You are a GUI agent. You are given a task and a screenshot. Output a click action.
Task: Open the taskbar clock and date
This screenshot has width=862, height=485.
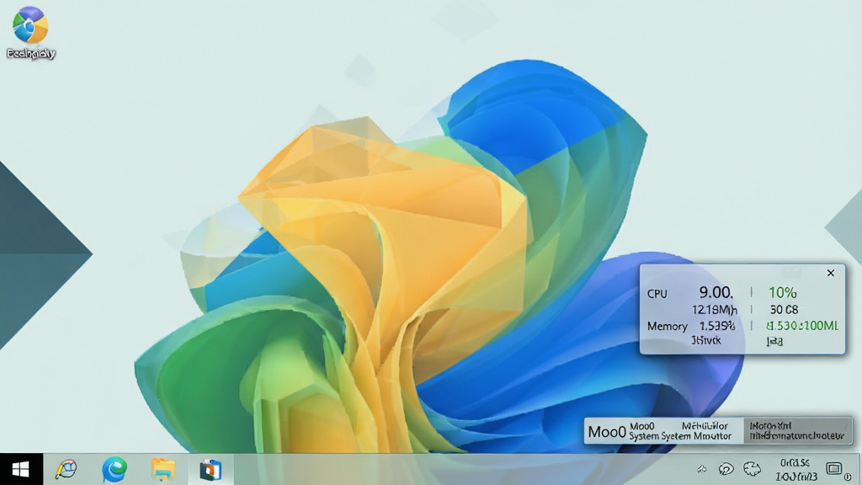tap(795, 470)
